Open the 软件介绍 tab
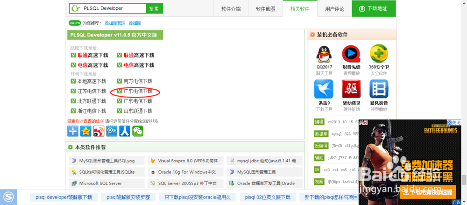 tap(231, 9)
